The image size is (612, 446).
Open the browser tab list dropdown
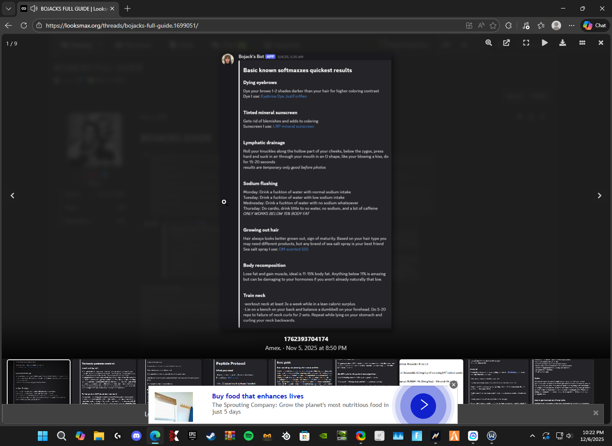[8, 8]
